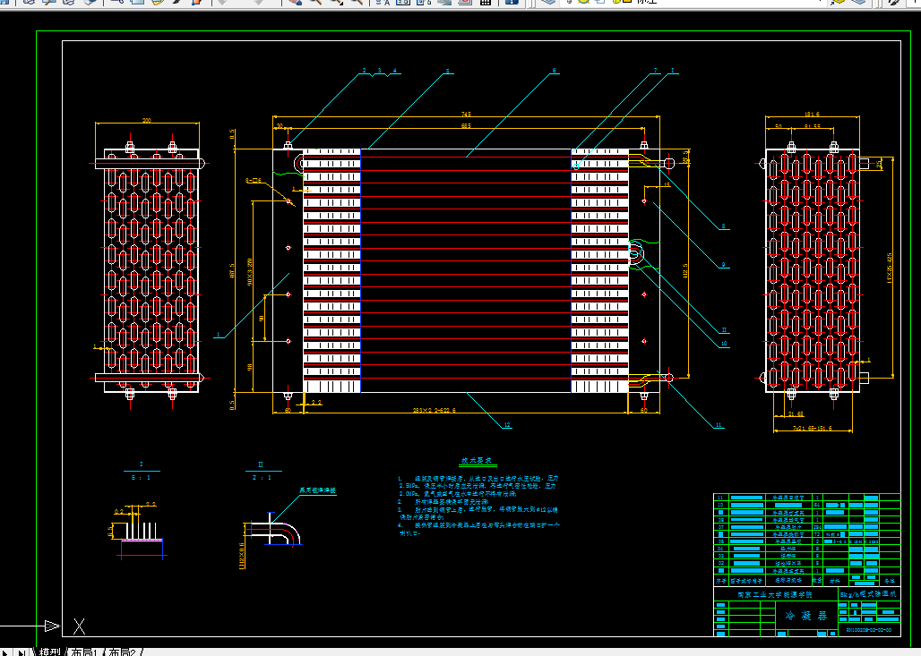Screen dimensions: 921x656
Task: Open the Zoom Window flyout button
Action: tap(336, 2)
